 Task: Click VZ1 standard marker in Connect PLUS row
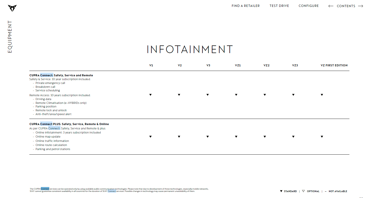click(x=236, y=137)
